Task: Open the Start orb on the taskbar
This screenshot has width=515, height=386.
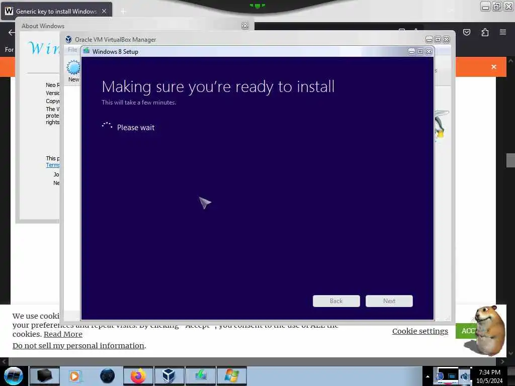Action: 14,376
